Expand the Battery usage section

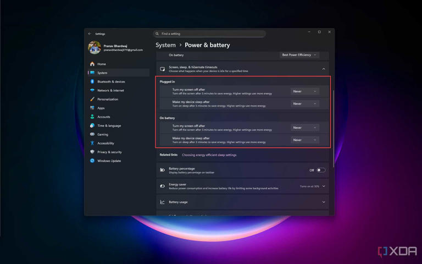[x=324, y=202]
